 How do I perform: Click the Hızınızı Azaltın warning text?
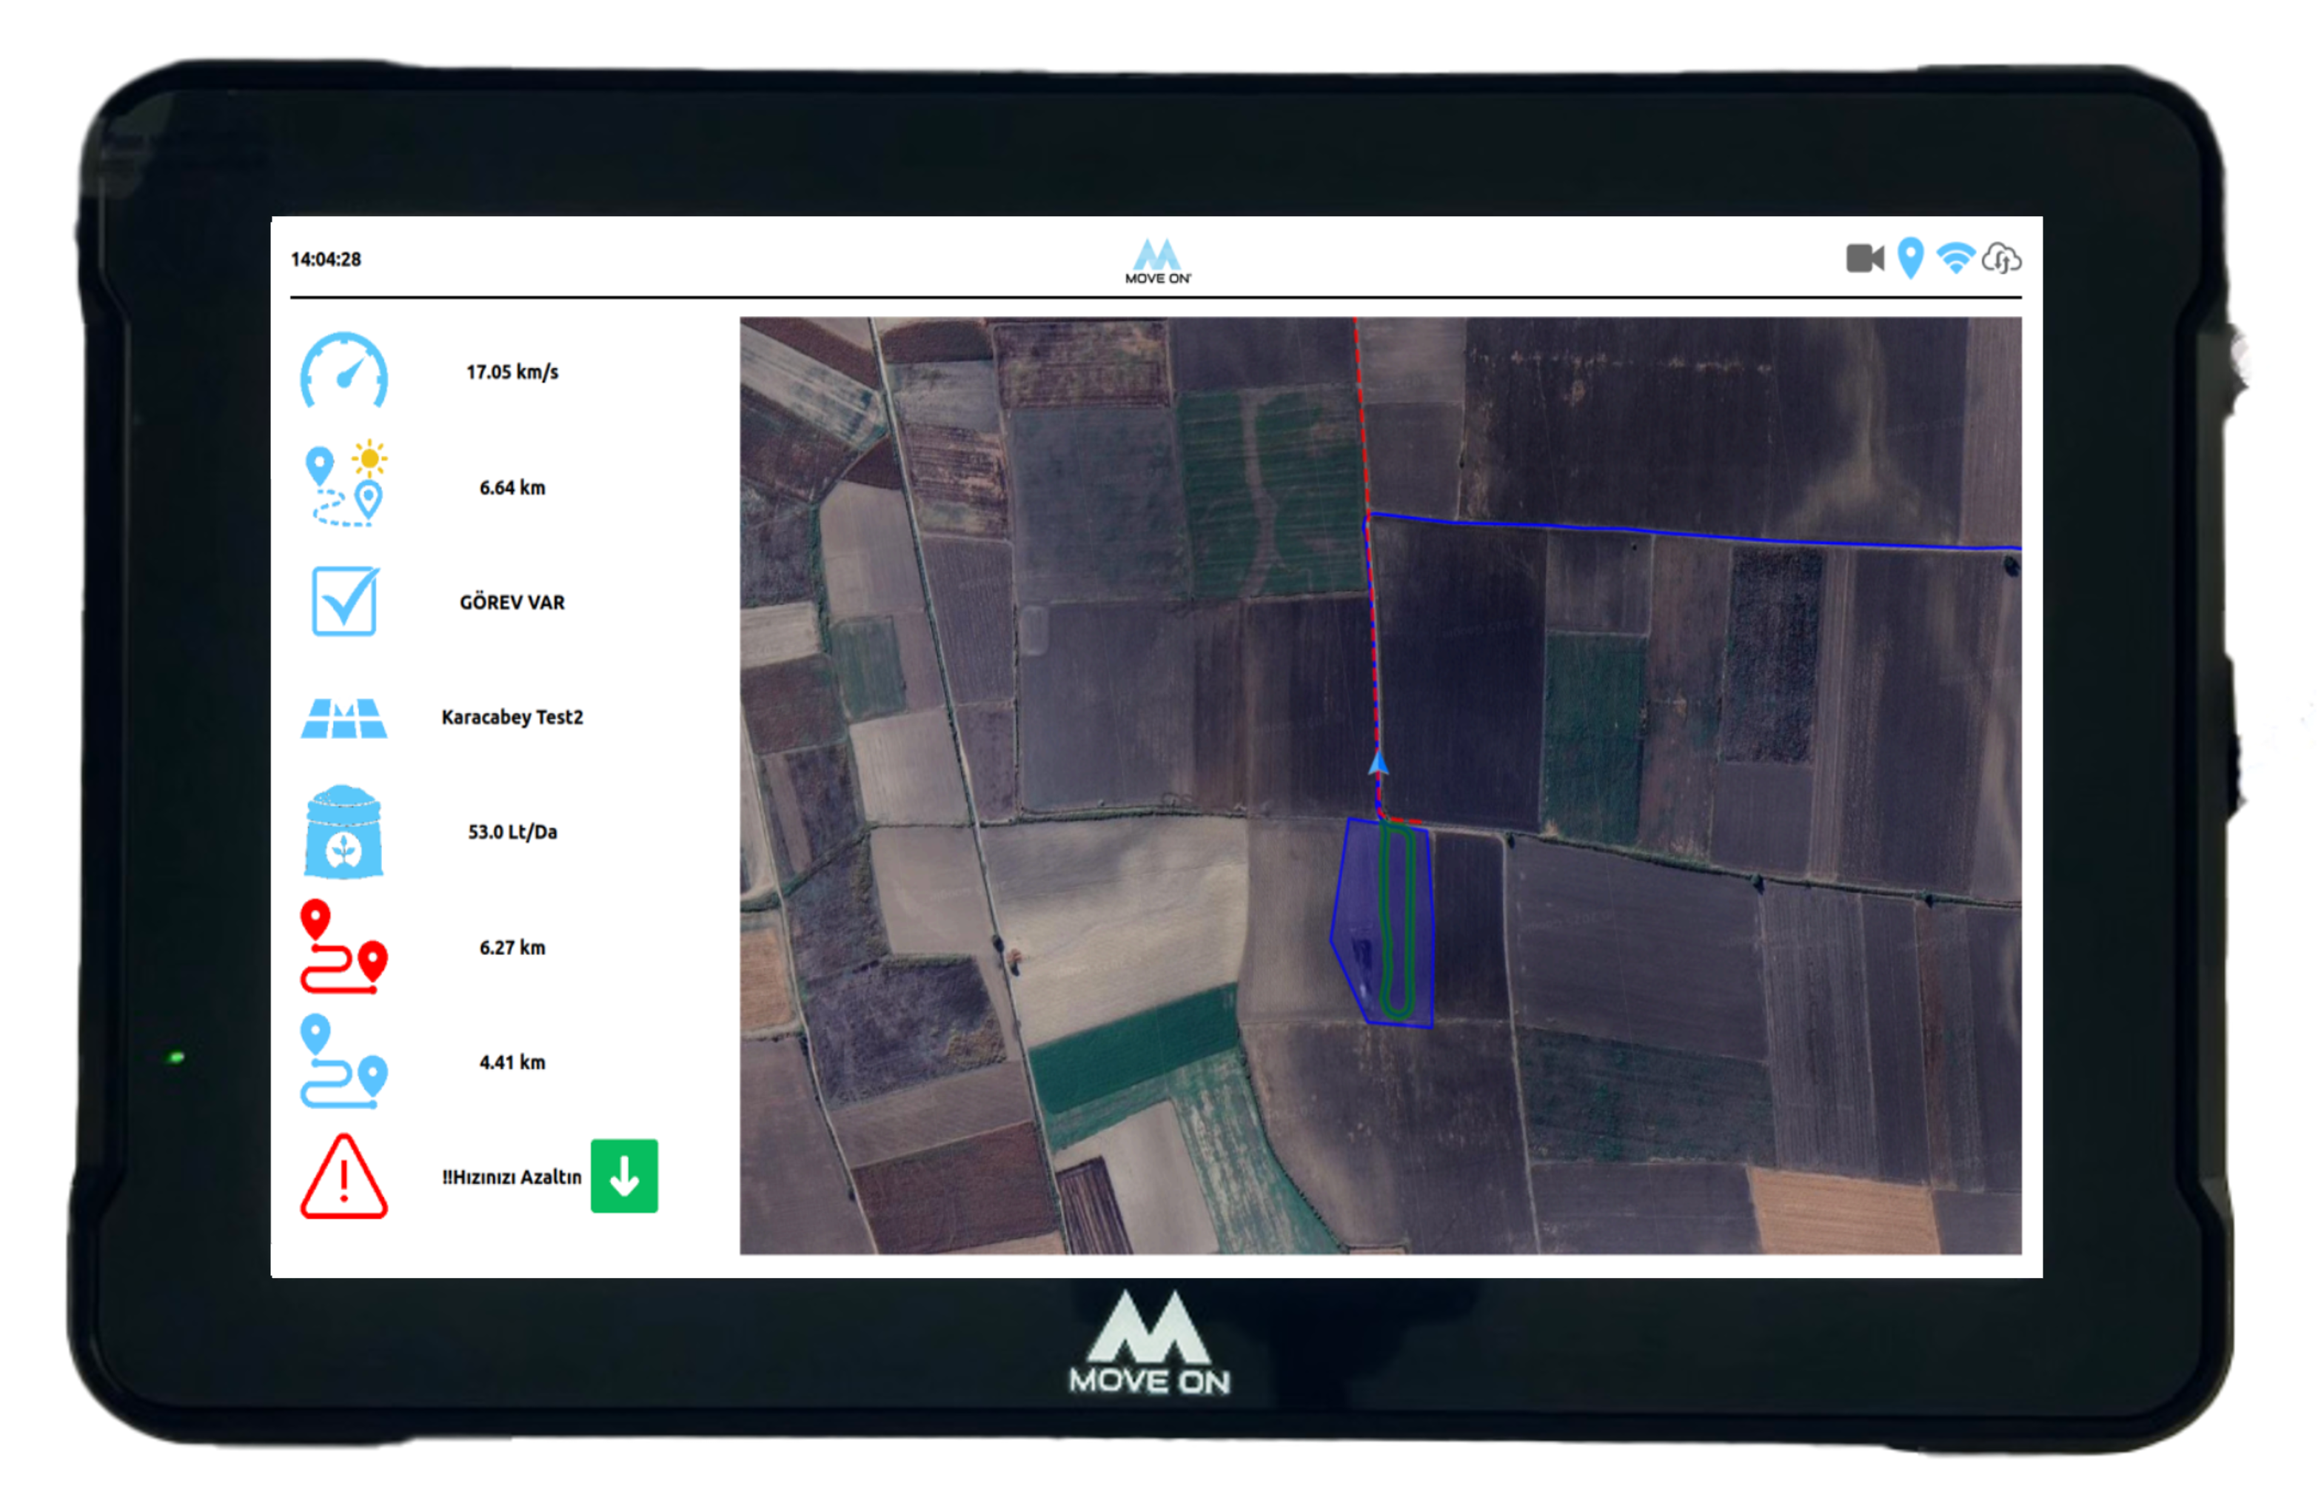coord(512,1177)
